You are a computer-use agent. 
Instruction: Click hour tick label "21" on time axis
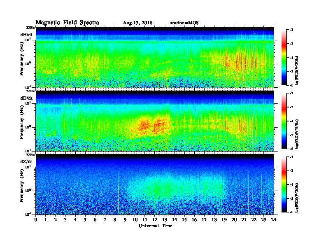click(x=244, y=220)
